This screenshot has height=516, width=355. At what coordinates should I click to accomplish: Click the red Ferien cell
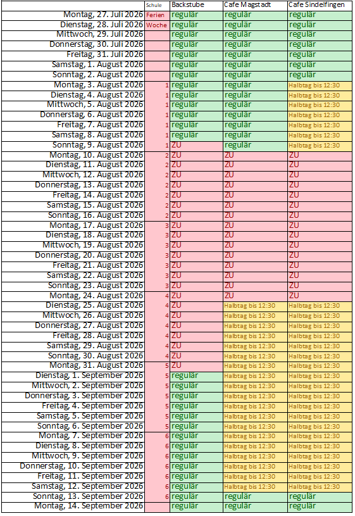coord(158,15)
